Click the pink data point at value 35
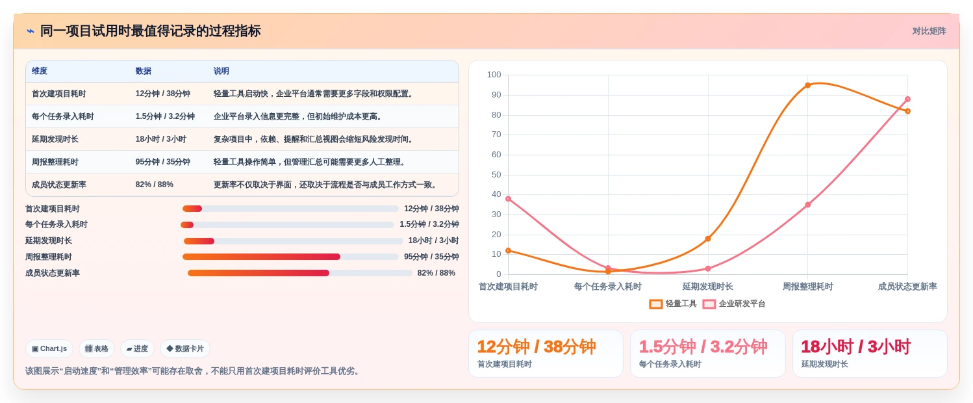The image size is (973, 403). click(808, 205)
